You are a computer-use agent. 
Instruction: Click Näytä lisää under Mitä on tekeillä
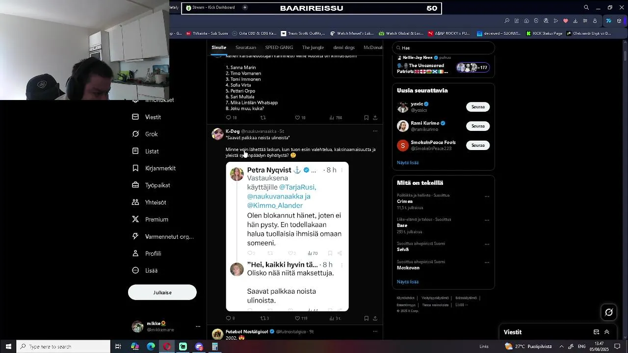408,282
